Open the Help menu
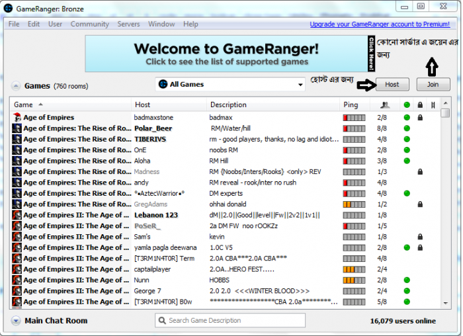This screenshot has width=463, height=336. (x=190, y=24)
